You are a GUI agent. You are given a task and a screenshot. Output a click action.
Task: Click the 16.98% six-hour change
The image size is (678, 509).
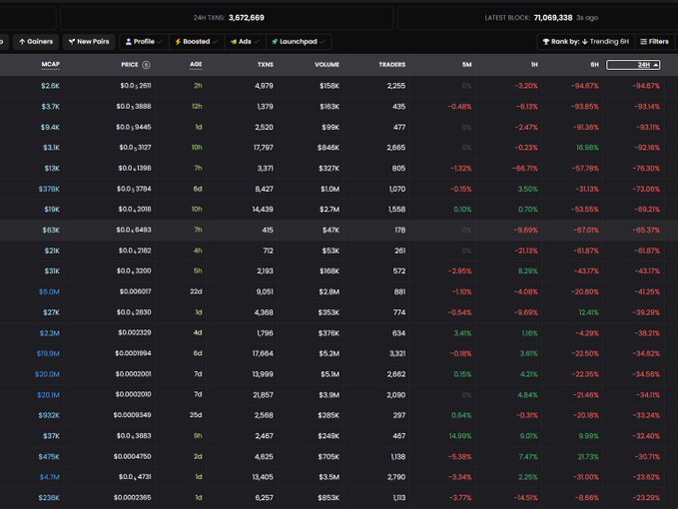[587, 148]
